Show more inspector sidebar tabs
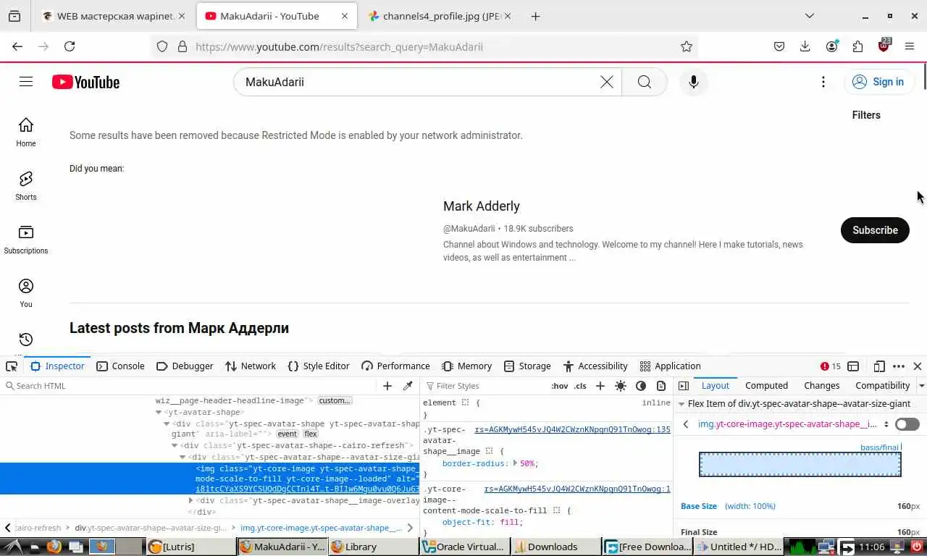Viewport: 927px width, 556px height. click(921, 386)
